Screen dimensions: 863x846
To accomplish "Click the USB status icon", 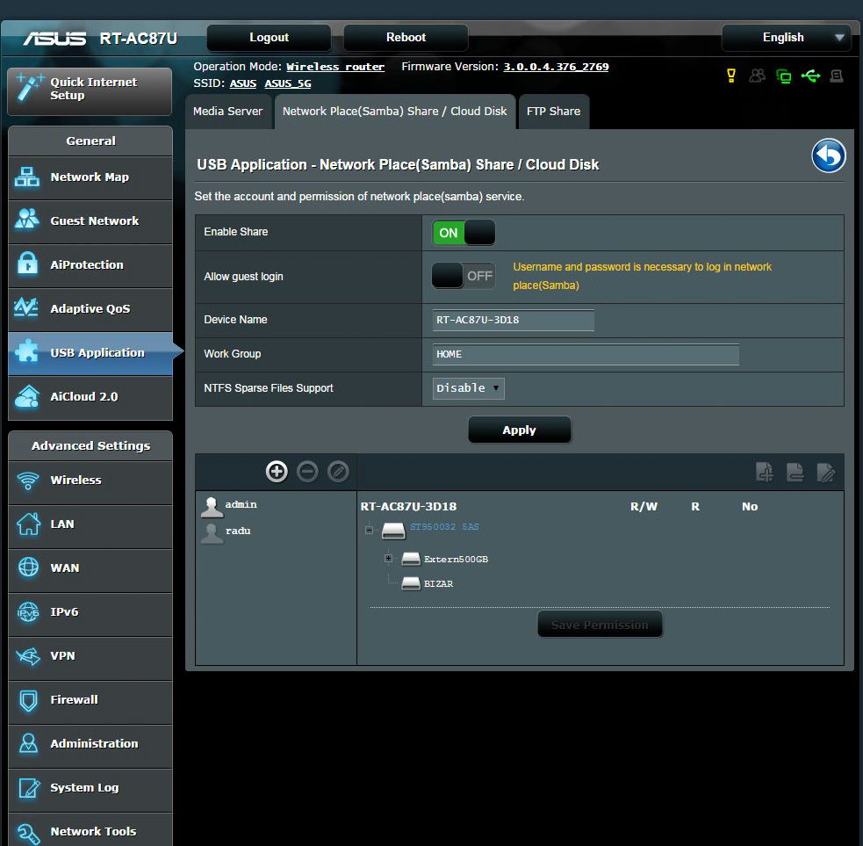I will [x=810, y=76].
